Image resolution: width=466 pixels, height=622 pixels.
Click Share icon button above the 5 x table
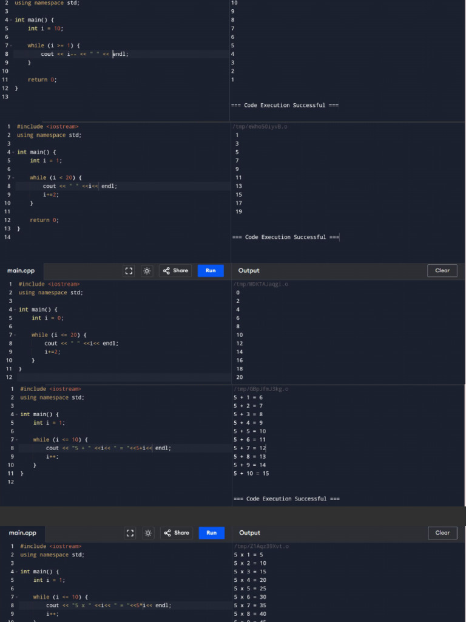[176, 533]
